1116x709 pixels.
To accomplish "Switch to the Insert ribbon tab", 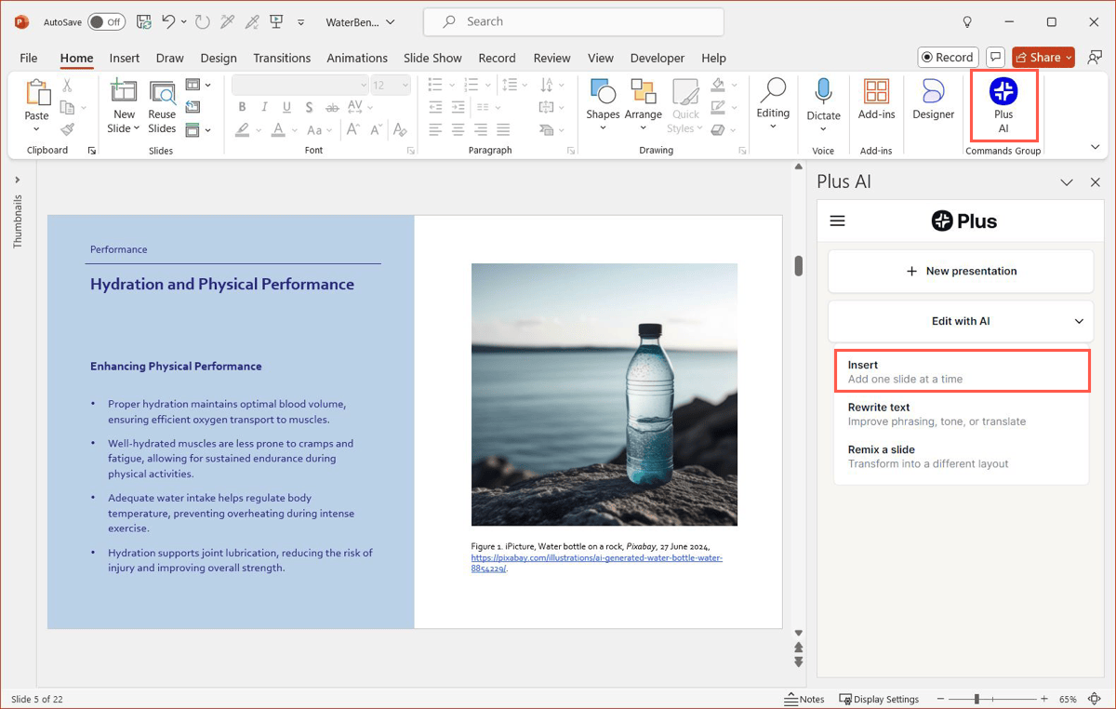I will pos(125,58).
